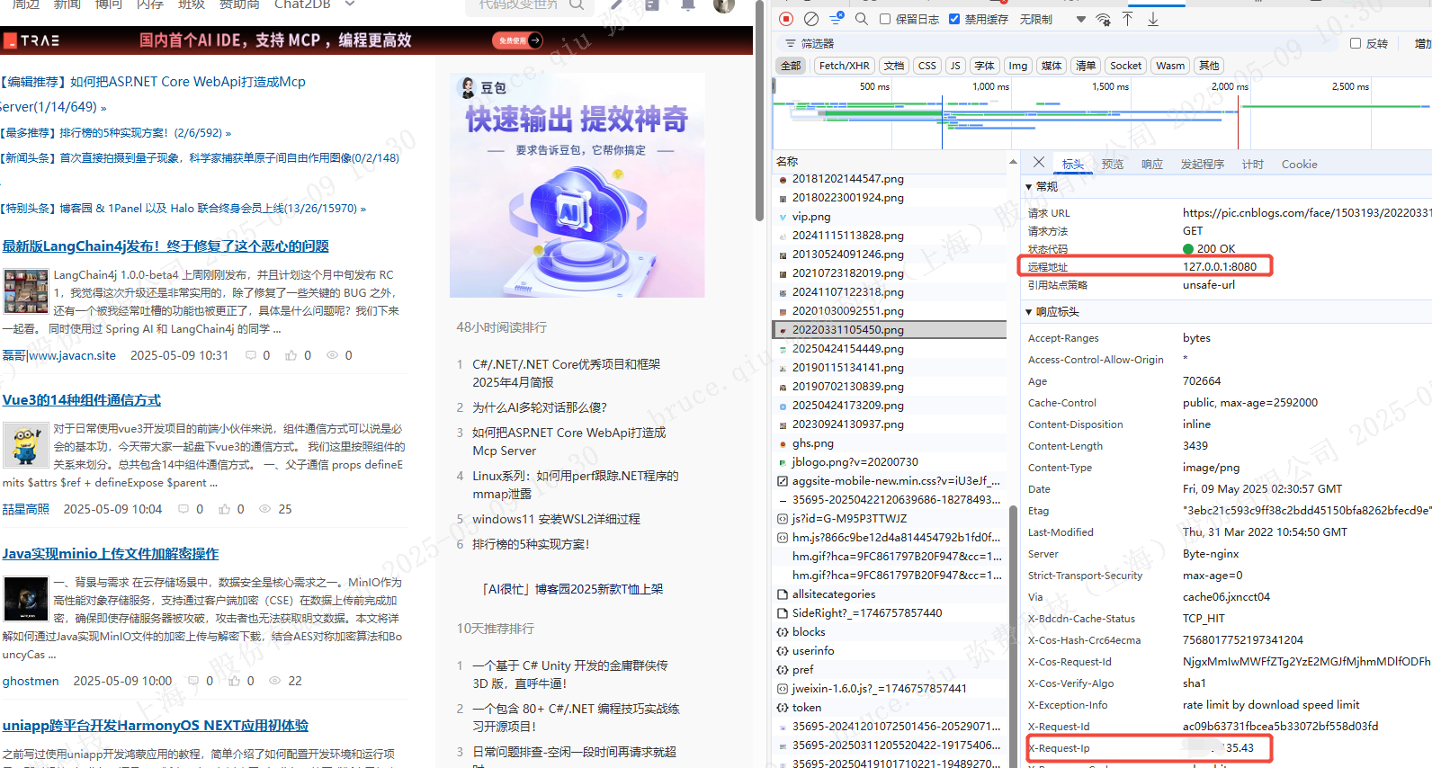
Task: Tick the 反转 filter checkbox
Action: click(1356, 43)
